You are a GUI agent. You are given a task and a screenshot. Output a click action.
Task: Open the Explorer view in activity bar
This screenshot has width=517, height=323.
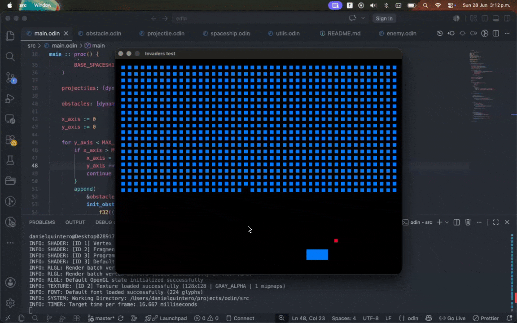coord(10,35)
